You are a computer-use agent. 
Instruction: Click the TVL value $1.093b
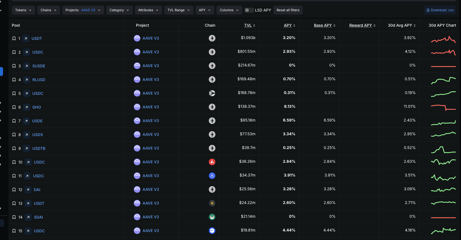[248, 38]
